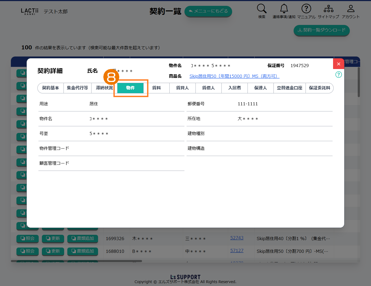
Task: Select the 賃貸人 tab
Action: (x=182, y=88)
